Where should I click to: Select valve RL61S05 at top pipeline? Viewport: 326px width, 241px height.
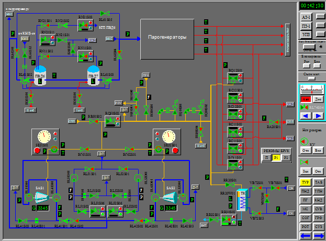[105, 14]
